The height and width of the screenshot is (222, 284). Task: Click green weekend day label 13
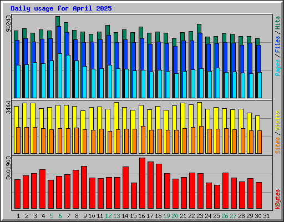pyautogui.click(x=116, y=216)
